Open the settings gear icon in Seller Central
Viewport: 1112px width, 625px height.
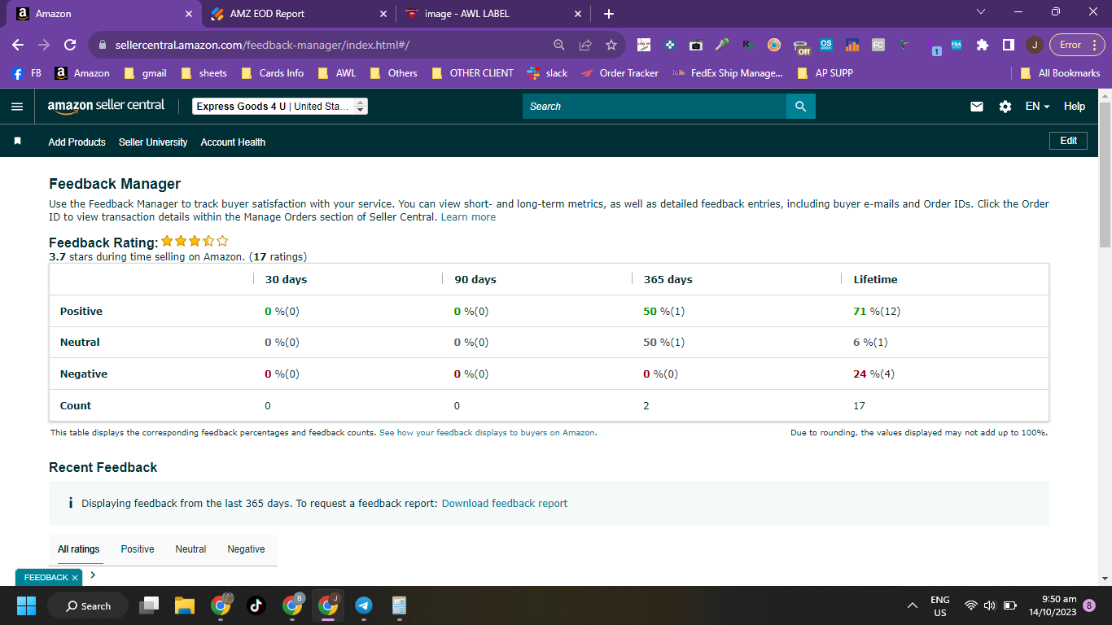pos(1005,107)
